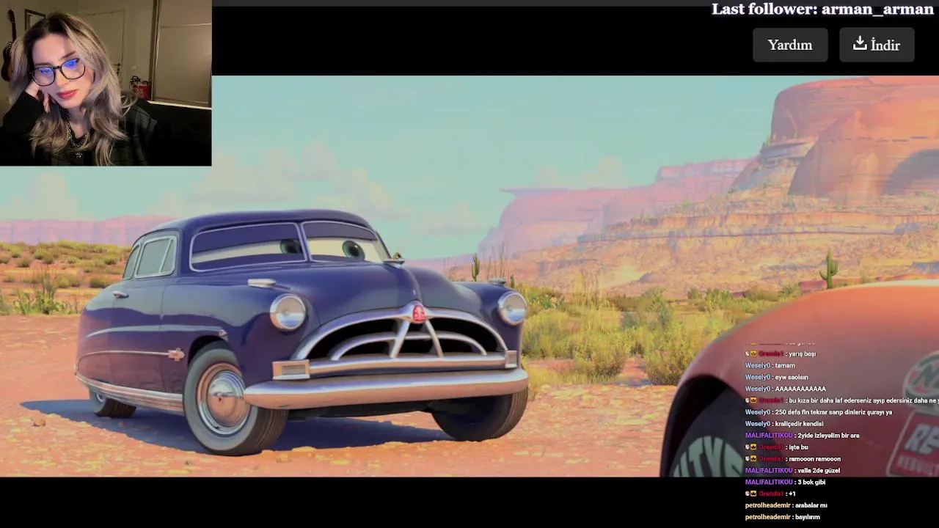Click the Yardım button

(x=790, y=45)
